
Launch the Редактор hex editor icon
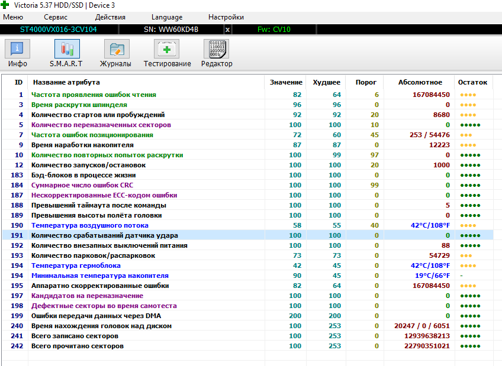[216, 53]
